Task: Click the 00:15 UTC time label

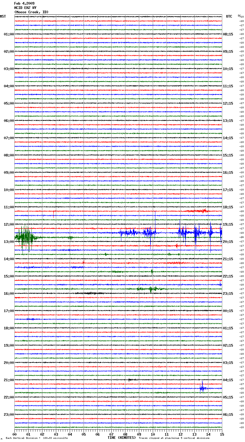Action: [x=228, y=311]
